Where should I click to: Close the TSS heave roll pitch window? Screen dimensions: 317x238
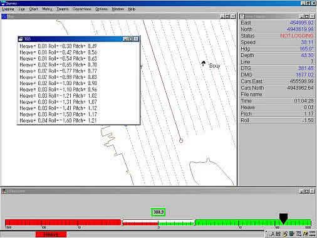coord(136,39)
